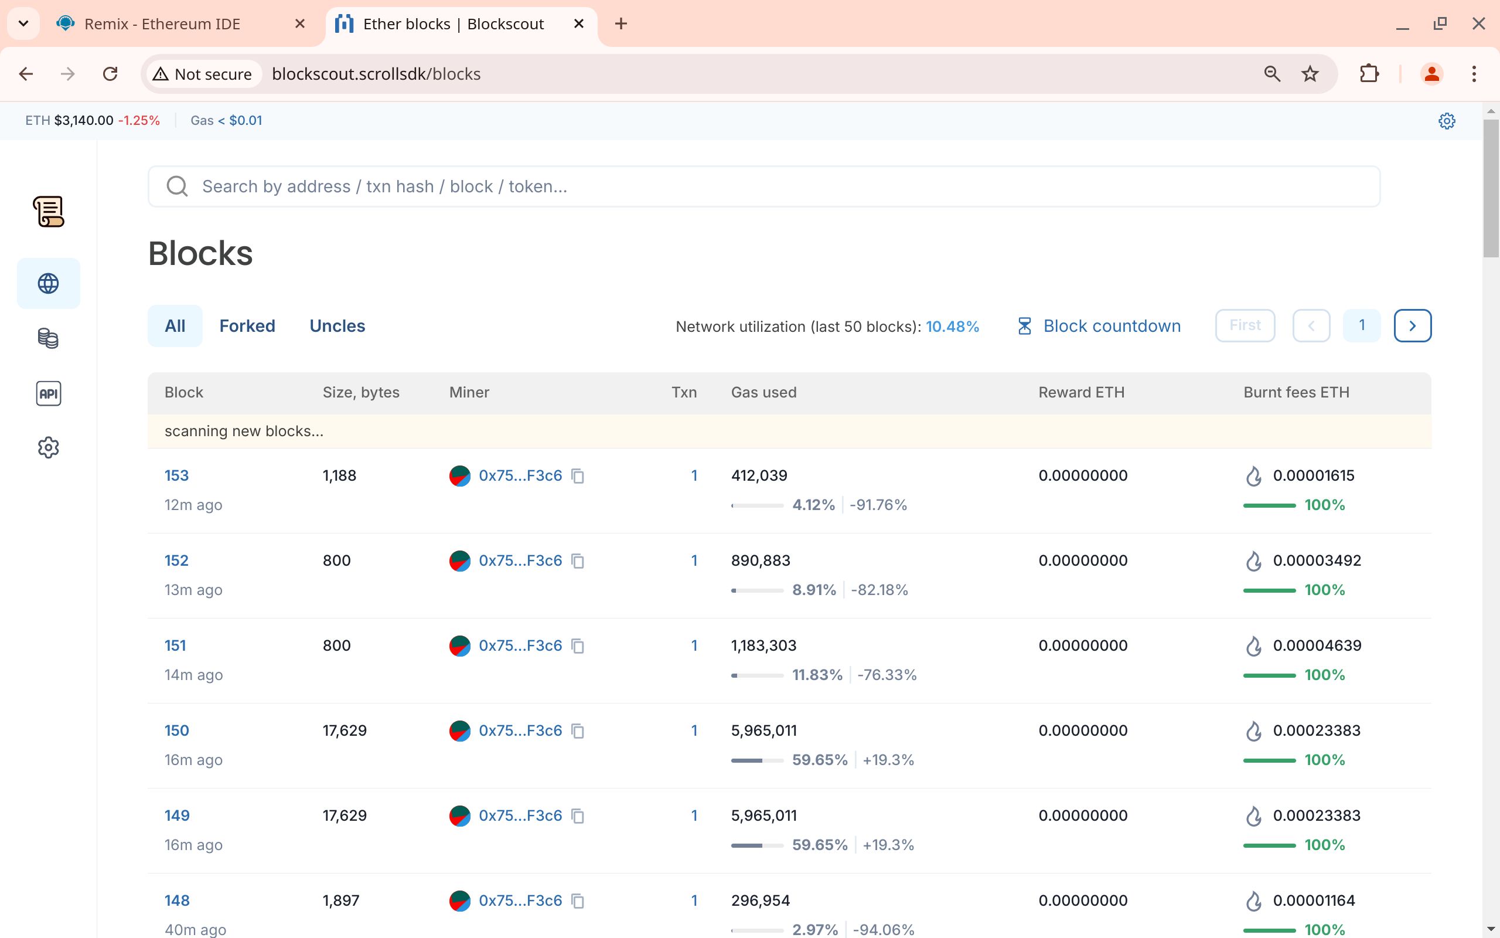Open the Tokens coins sidebar icon
The height and width of the screenshot is (938, 1500).
coord(49,338)
